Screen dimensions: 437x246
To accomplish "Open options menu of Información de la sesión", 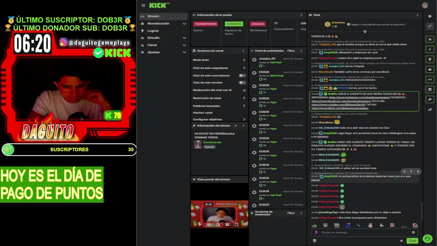I will tap(301, 15).
